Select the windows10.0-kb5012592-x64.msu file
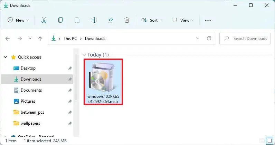 click(x=103, y=82)
